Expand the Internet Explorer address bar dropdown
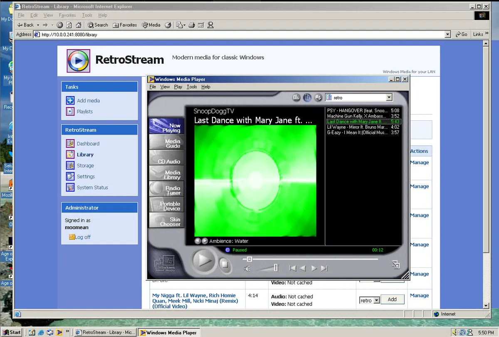The image size is (499, 337). click(x=447, y=35)
